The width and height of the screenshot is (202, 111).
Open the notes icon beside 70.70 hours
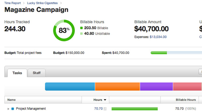(105, 109)
